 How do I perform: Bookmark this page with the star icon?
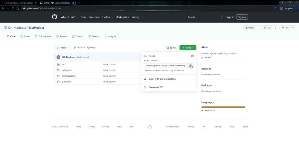pos(275,8)
